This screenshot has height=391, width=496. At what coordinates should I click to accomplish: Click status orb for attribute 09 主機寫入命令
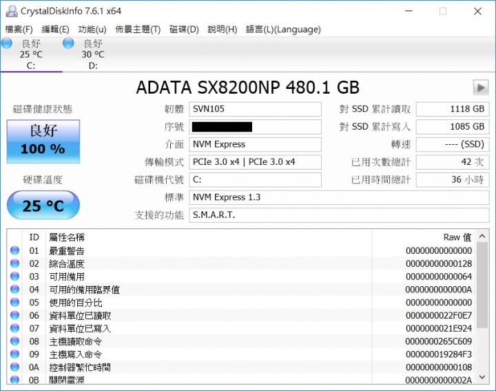click(x=14, y=354)
